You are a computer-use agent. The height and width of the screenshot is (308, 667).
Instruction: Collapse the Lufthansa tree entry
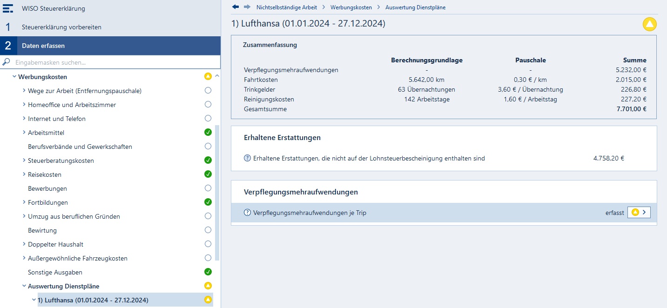point(34,300)
